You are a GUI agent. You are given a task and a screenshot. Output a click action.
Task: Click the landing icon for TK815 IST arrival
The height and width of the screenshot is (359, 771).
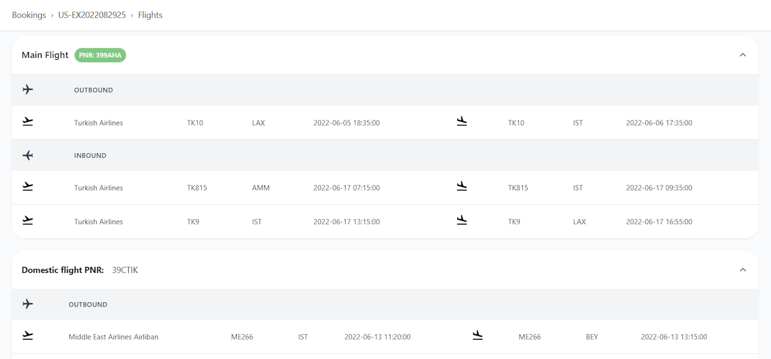tap(462, 187)
